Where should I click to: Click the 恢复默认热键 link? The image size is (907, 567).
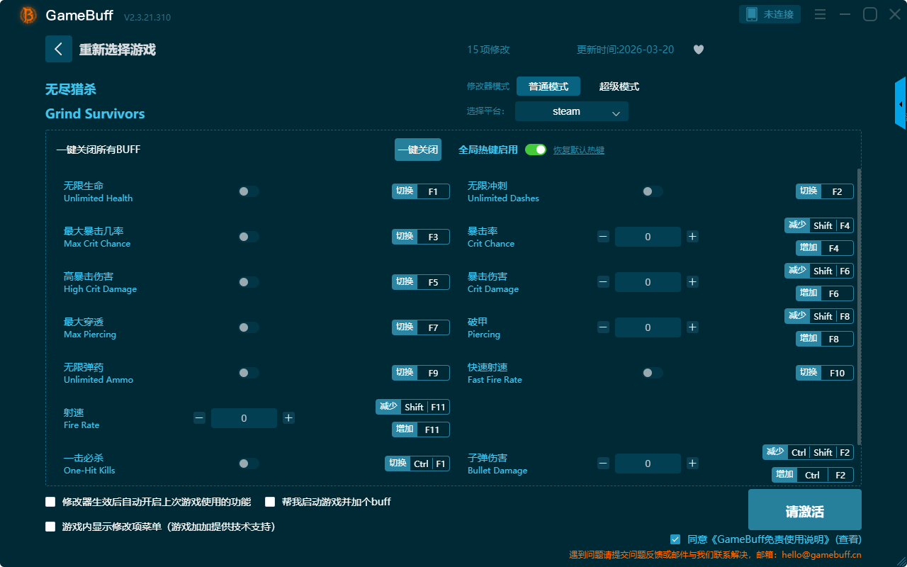pyautogui.click(x=578, y=150)
